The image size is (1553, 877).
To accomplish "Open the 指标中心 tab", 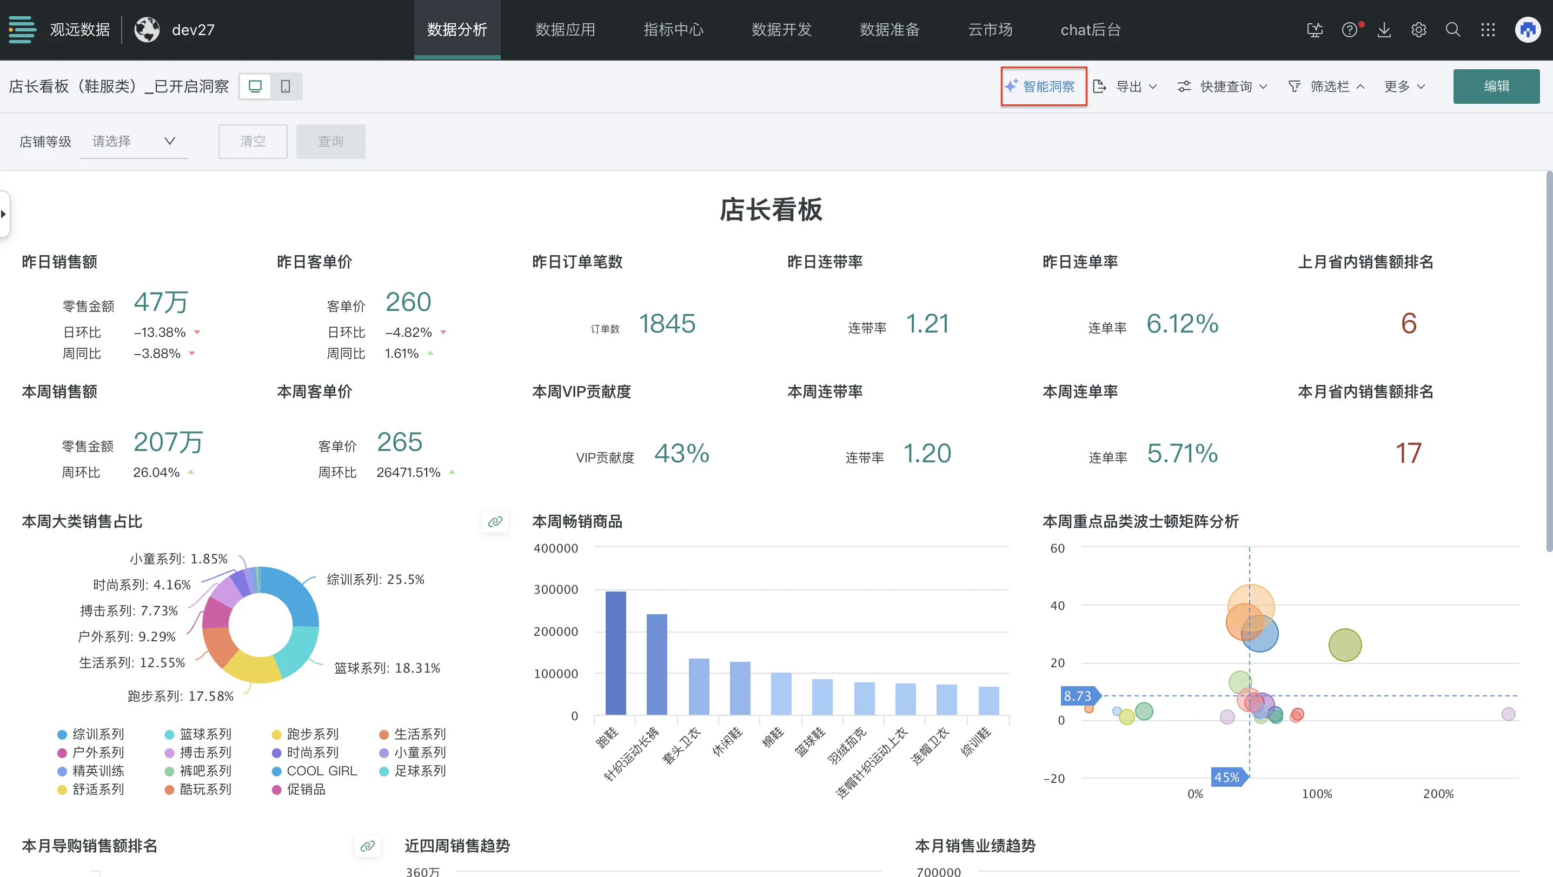I will (673, 30).
